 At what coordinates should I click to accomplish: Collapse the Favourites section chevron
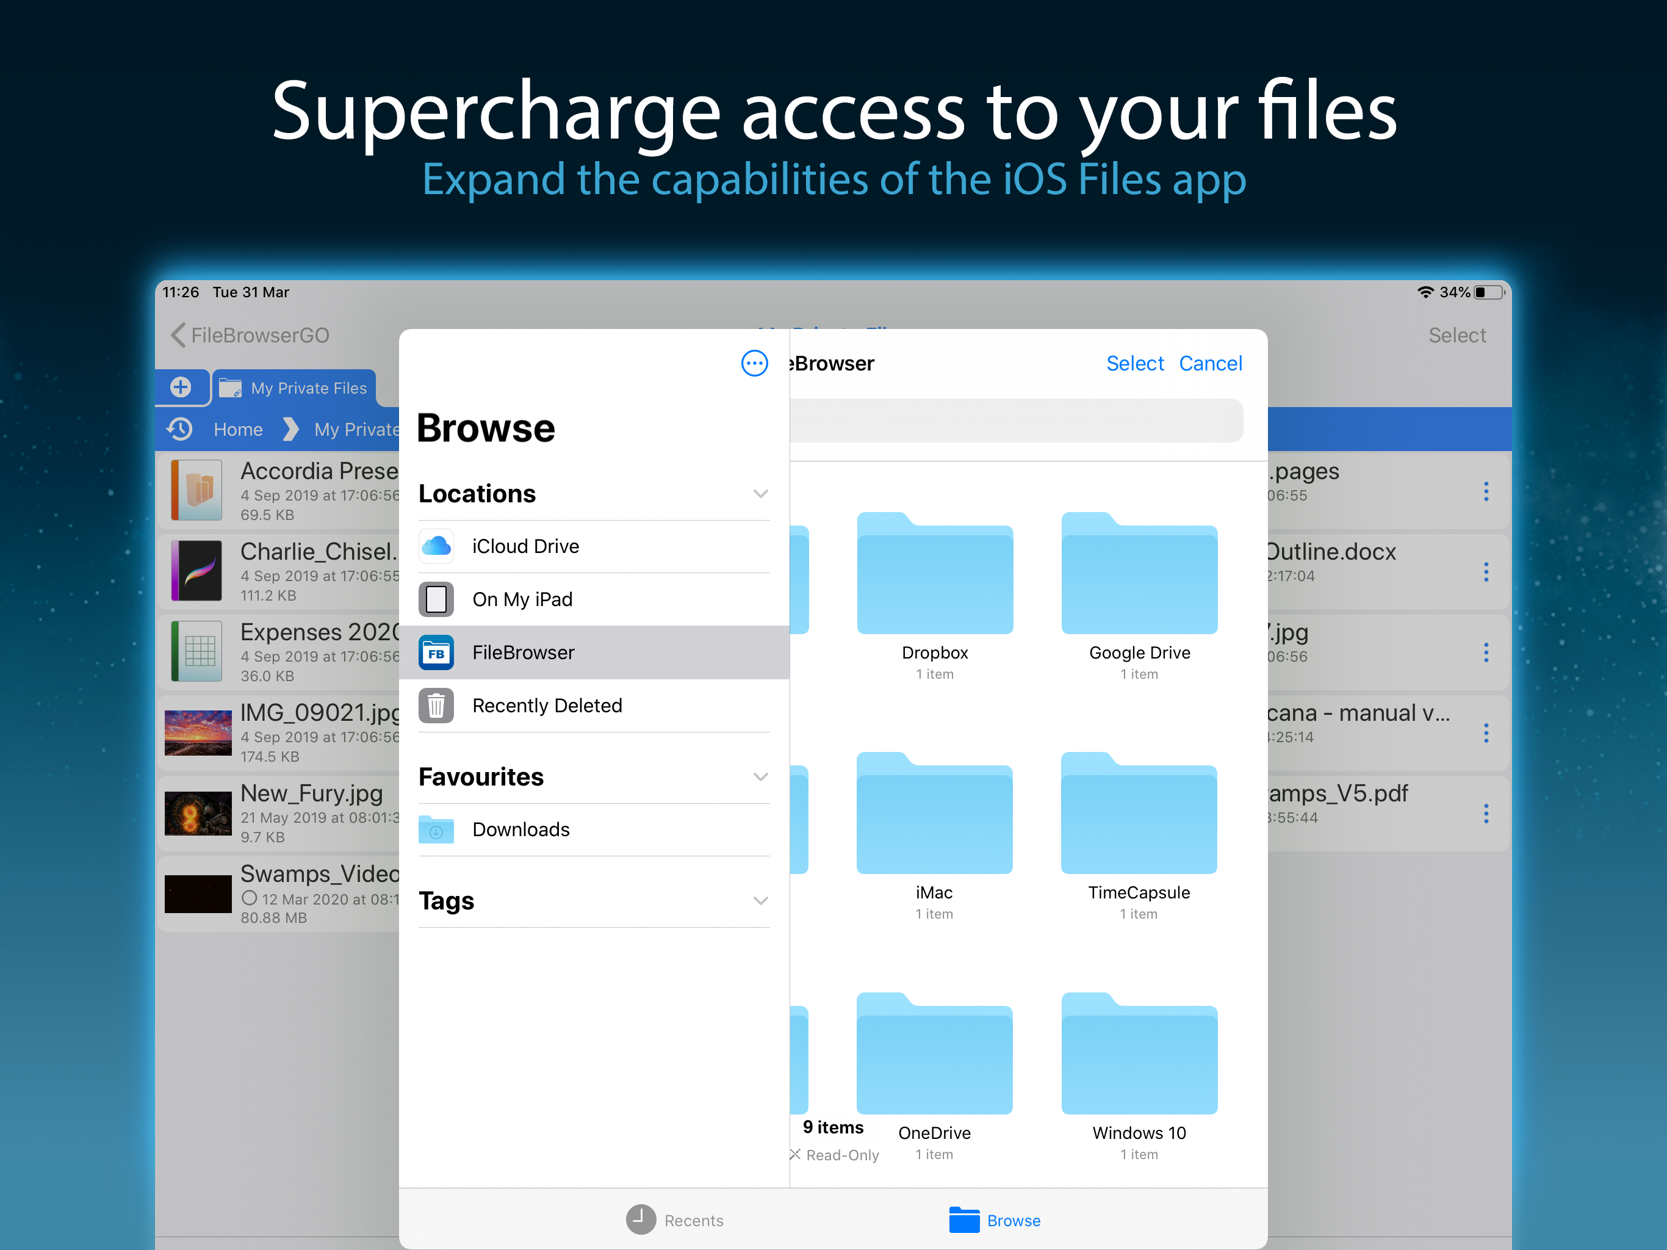pyautogui.click(x=760, y=776)
